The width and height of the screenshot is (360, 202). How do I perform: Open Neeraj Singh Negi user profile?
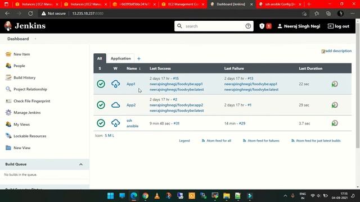click(299, 26)
